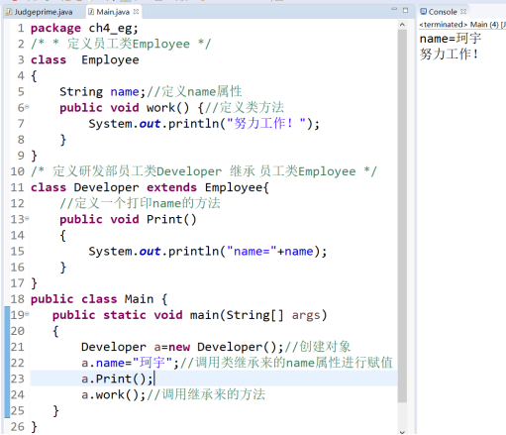Click the word Developer on line 11
The width and height of the screenshot is (506, 435).
106,187
